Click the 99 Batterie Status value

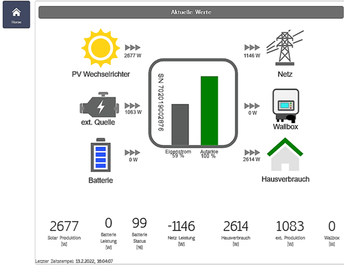(140, 223)
